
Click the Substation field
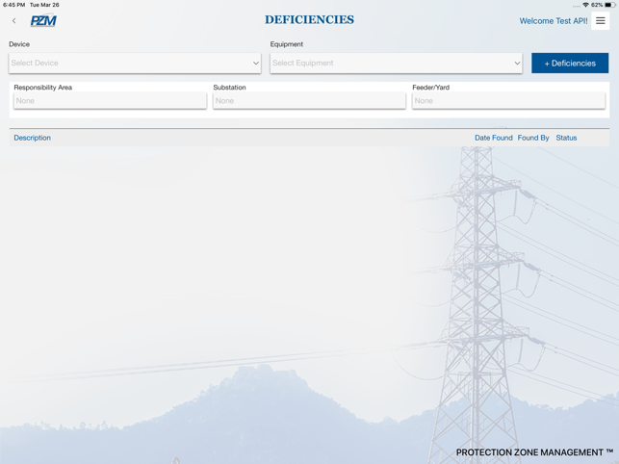309,101
